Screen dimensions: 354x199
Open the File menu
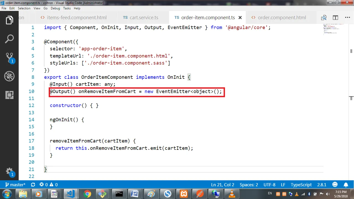(4, 8)
